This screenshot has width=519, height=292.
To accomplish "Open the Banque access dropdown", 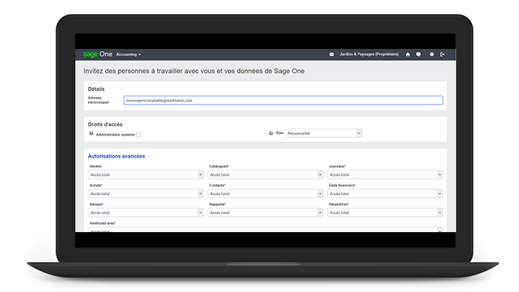I will pyautogui.click(x=145, y=212).
